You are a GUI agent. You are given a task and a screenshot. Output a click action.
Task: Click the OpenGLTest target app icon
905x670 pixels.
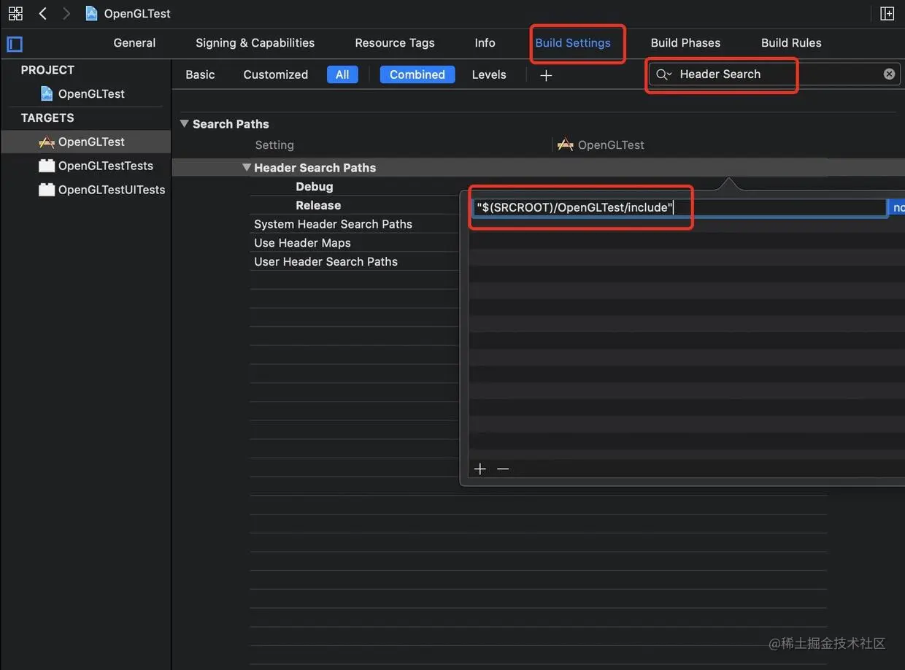(47, 142)
